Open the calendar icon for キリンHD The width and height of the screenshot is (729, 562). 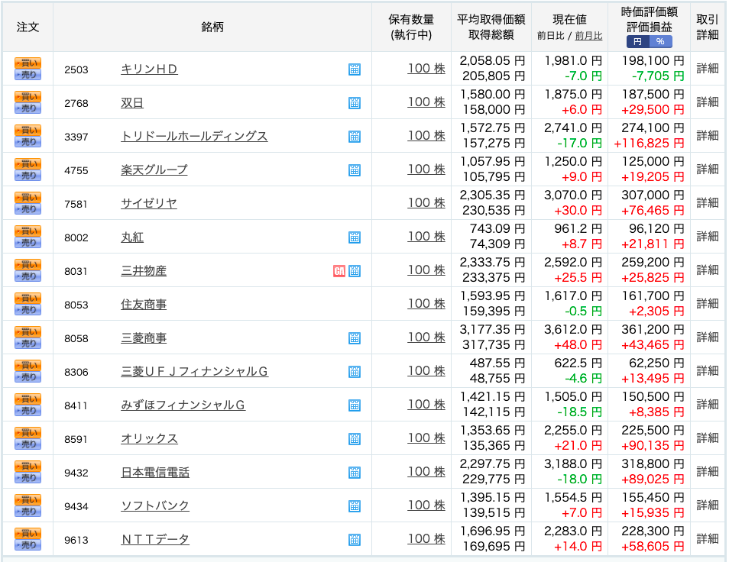tap(355, 69)
